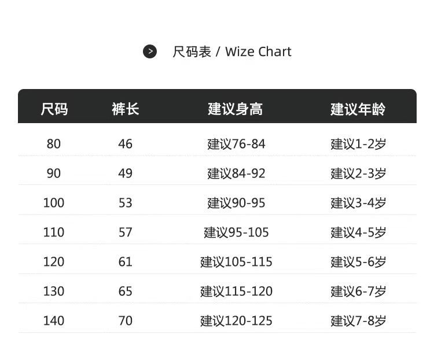Select the 裤长 column header
This screenshot has height=337, width=434.
(126, 109)
